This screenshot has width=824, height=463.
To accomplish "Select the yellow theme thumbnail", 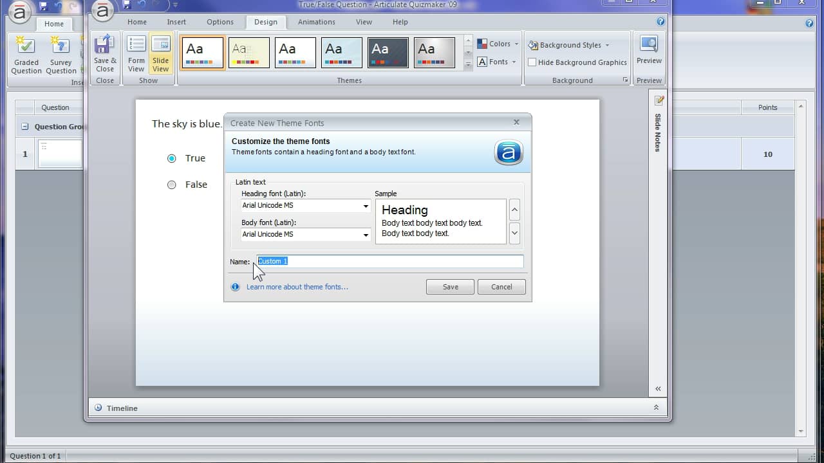I will [249, 53].
